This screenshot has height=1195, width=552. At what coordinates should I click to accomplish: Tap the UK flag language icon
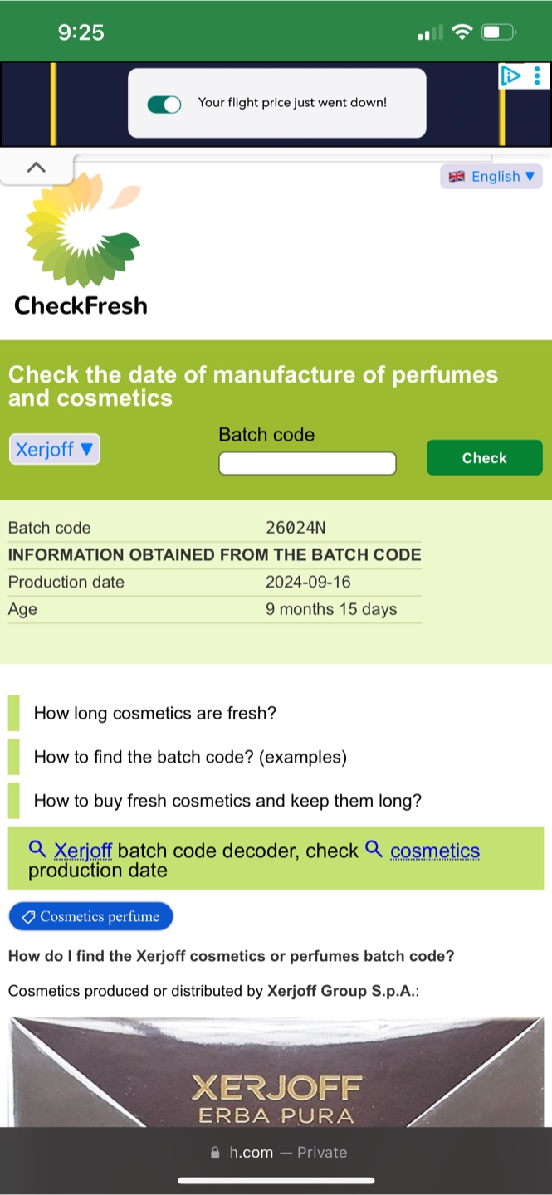(457, 177)
